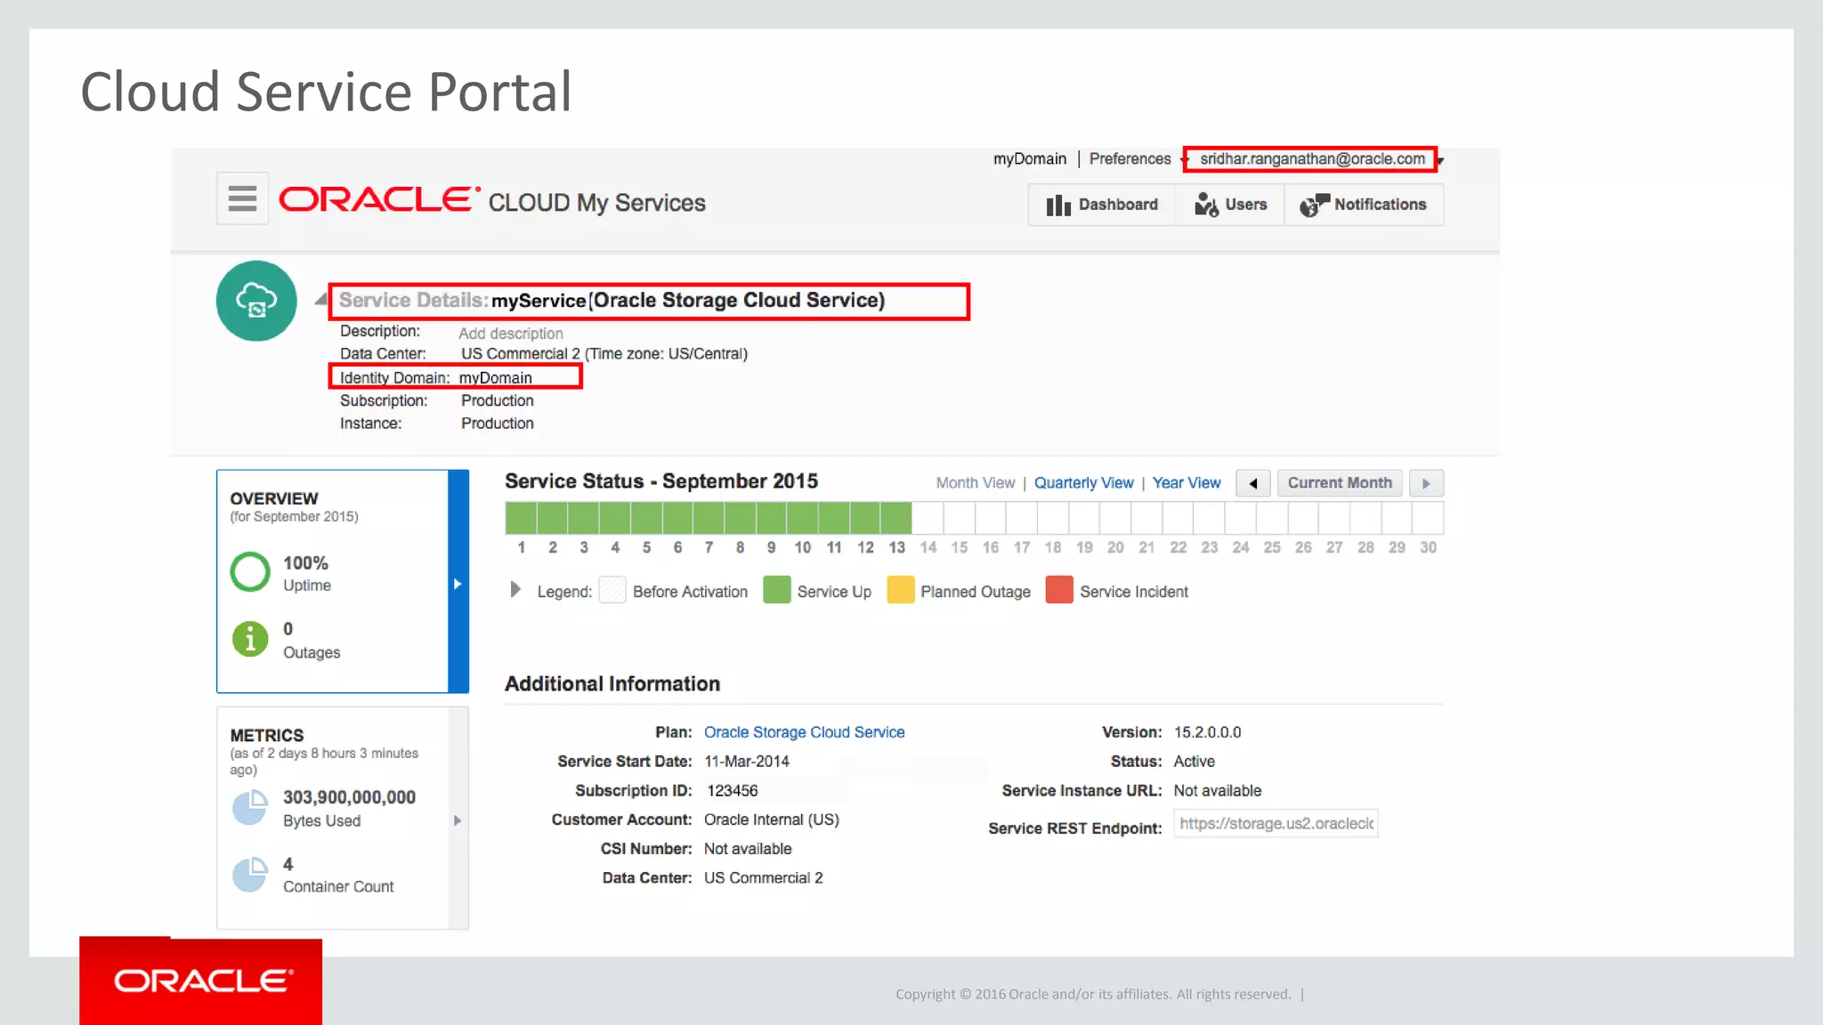Click the red Oracle footer logo

(201, 981)
